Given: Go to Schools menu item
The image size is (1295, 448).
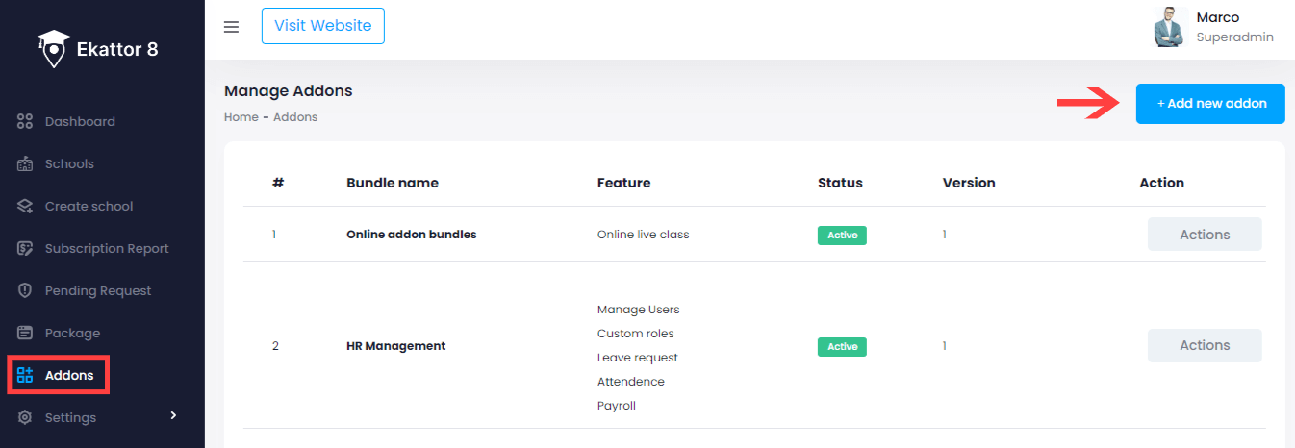Looking at the screenshot, I should click(69, 164).
